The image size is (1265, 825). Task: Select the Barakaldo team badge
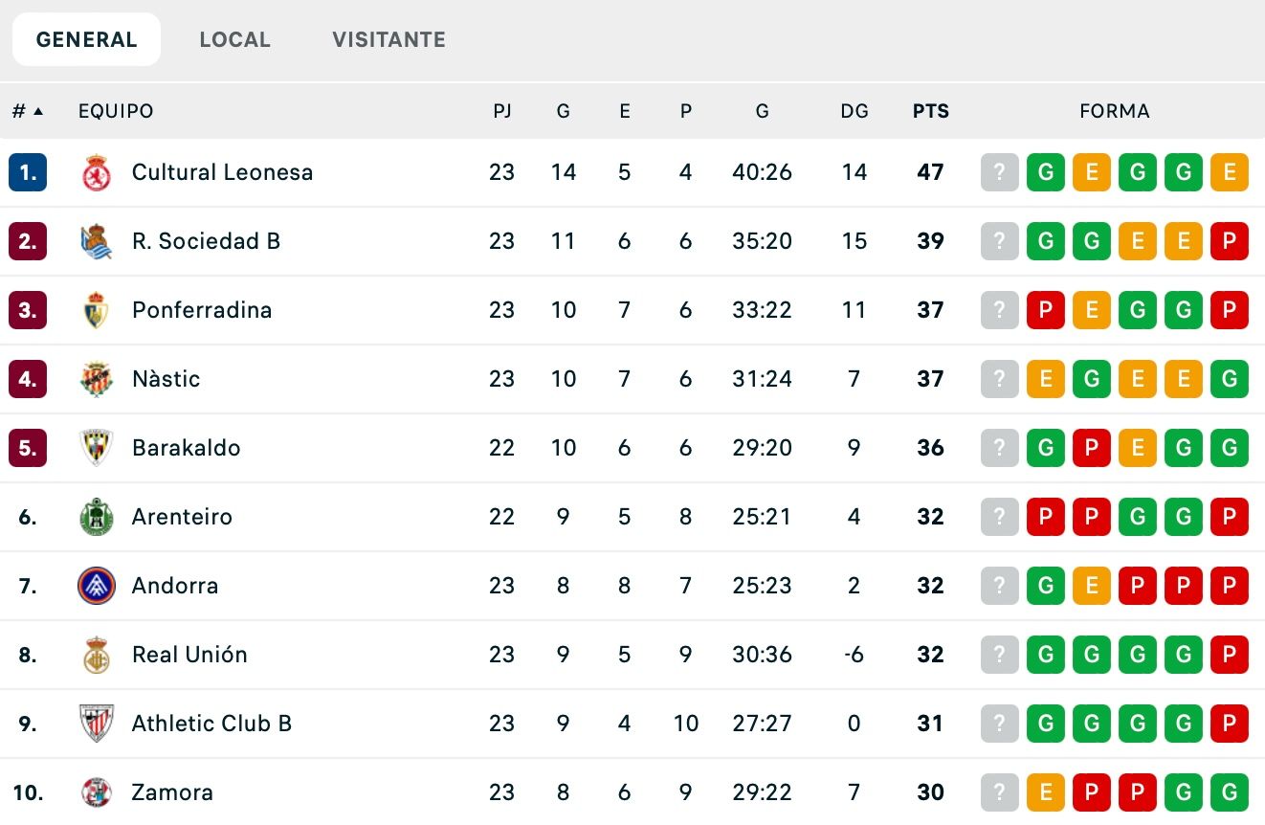(x=96, y=448)
